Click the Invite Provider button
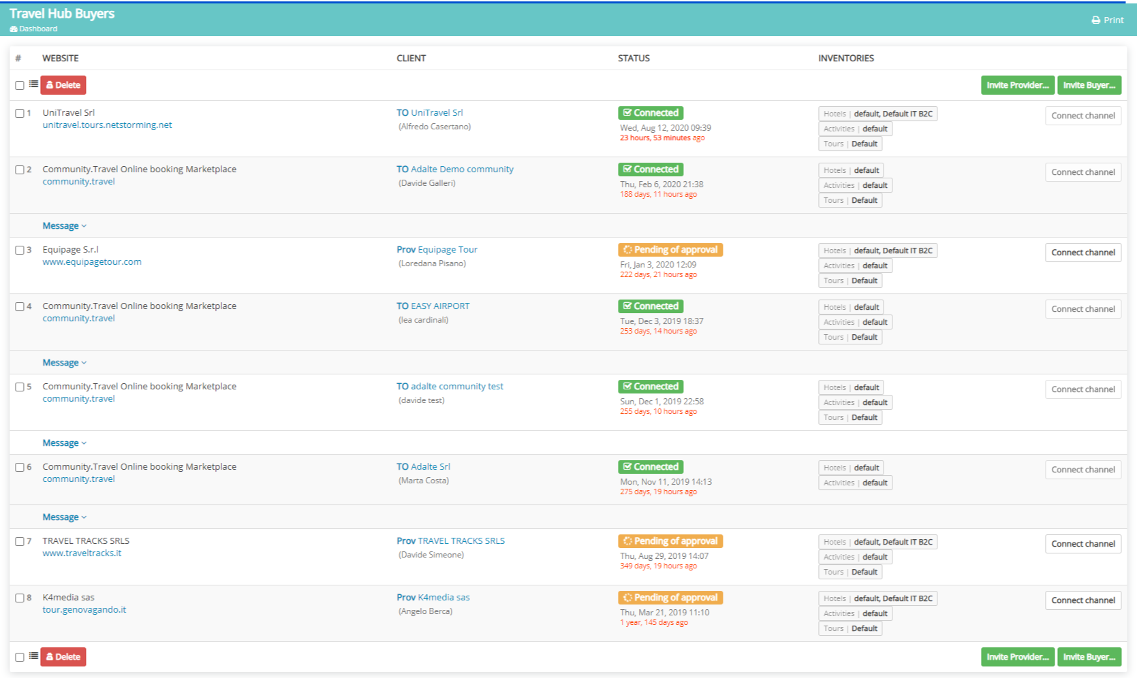1137x678 pixels. tap(1017, 85)
